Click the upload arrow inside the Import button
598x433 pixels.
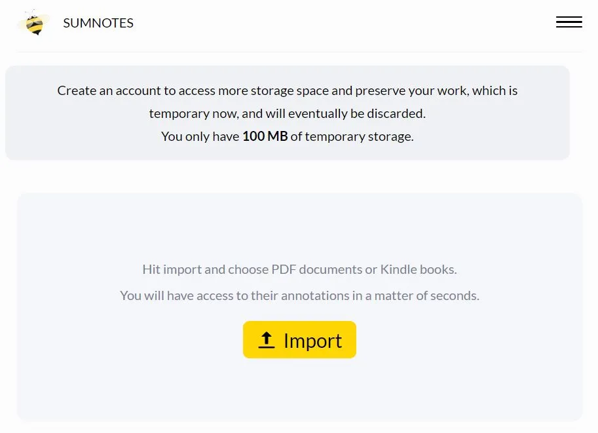(267, 339)
